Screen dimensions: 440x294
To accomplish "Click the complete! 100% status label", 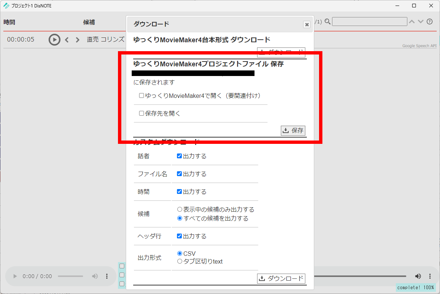I will [416, 288].
